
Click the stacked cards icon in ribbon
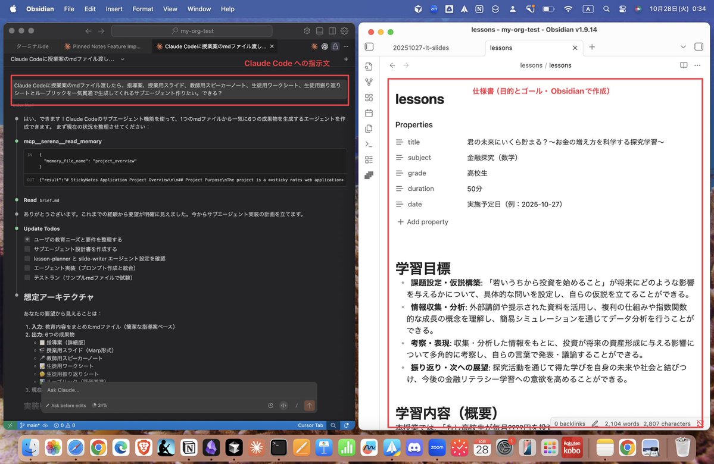coord(369,175)
